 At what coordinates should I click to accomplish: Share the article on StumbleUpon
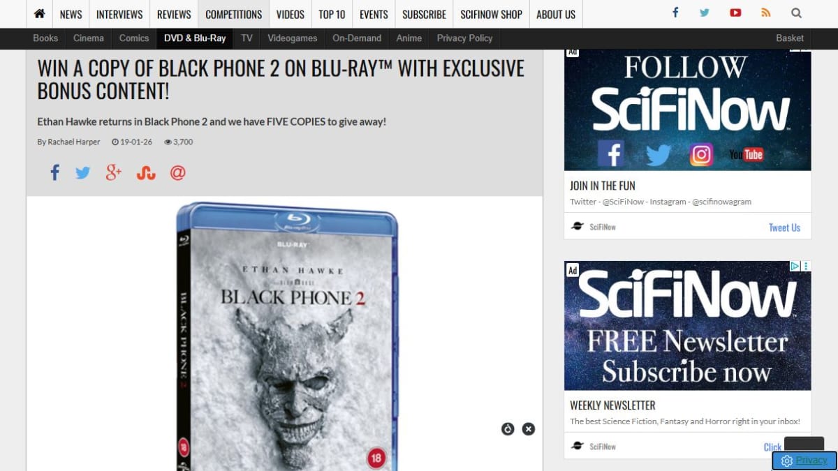pyautogui.click(x=146, y=173)
